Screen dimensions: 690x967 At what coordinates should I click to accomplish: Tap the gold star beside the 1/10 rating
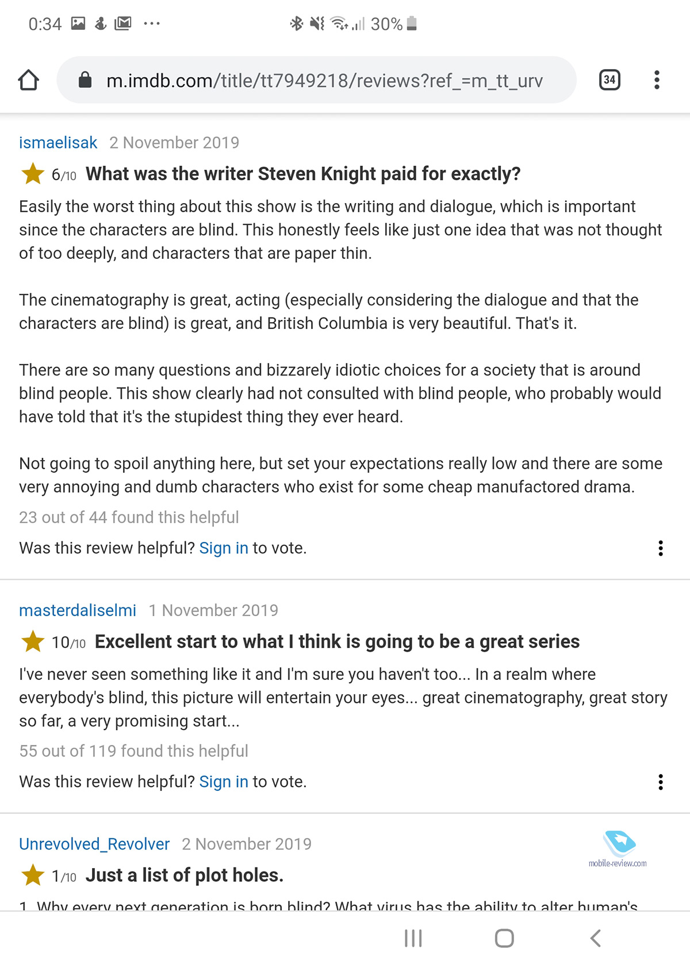(x=33, y=875)
